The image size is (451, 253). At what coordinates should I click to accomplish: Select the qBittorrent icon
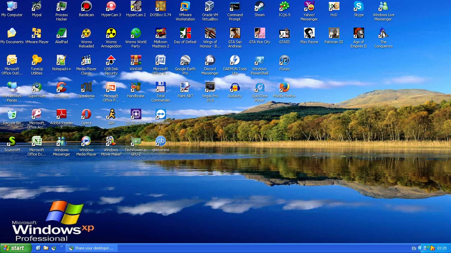tap(160, 141)
